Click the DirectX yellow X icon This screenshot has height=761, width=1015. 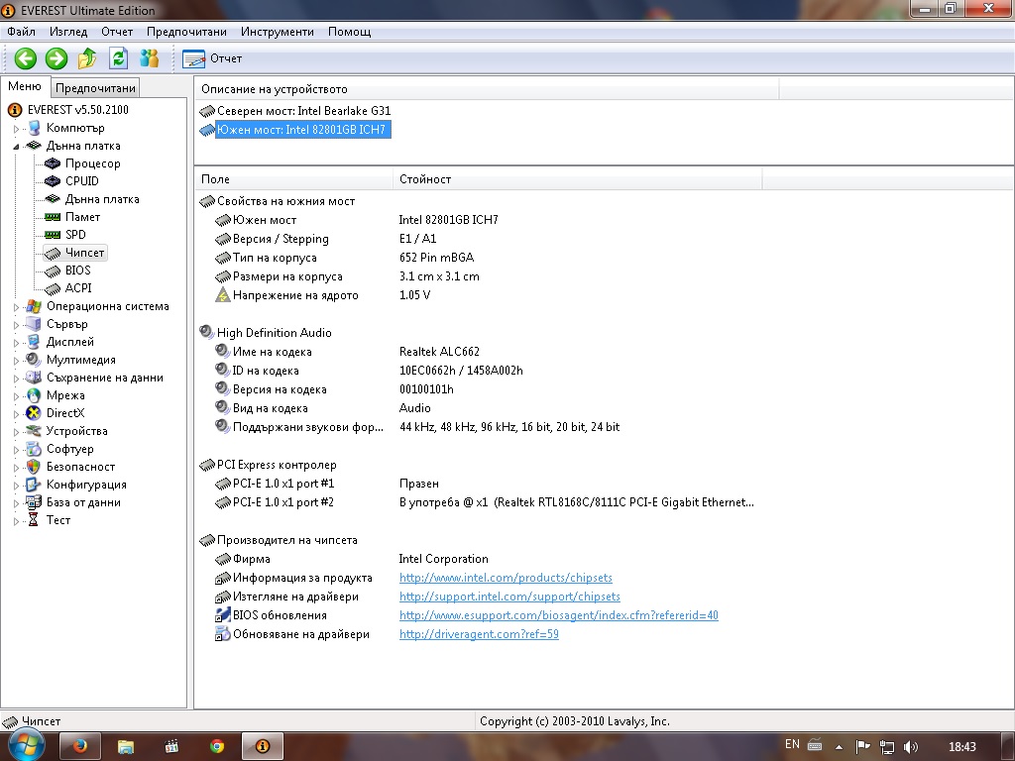(34, 413)
